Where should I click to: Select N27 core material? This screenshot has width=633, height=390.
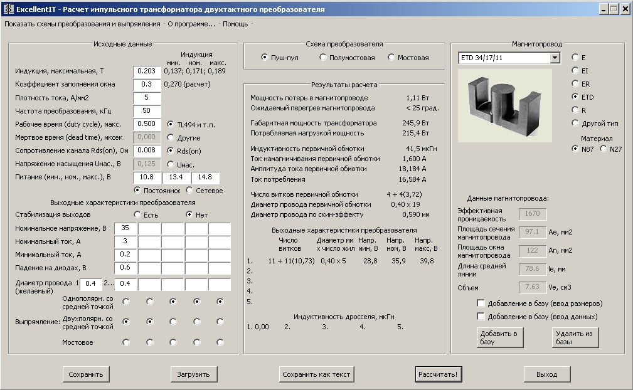(604, 149)
